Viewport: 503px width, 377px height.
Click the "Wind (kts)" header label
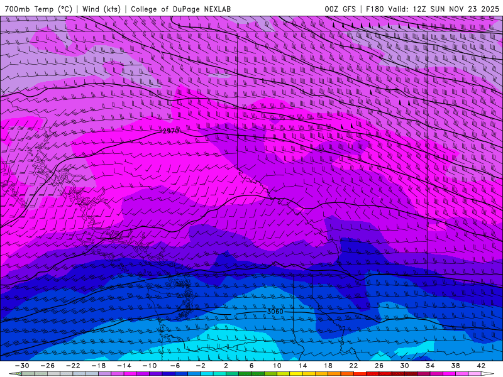pos(101,9)
